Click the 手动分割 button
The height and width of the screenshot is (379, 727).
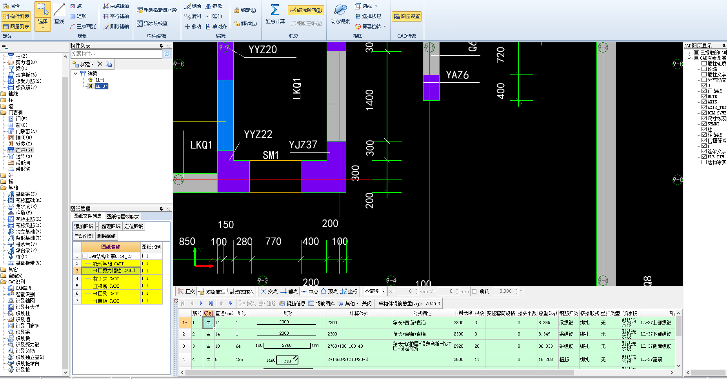tap(84, 236)
